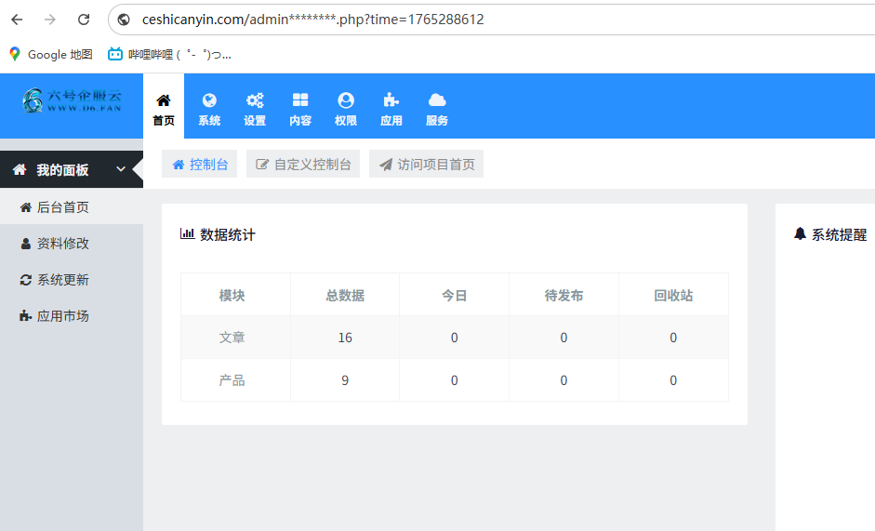Click 访问项目首页 link
The width and height of the screenshot is (875, 531).
(426, 165)
